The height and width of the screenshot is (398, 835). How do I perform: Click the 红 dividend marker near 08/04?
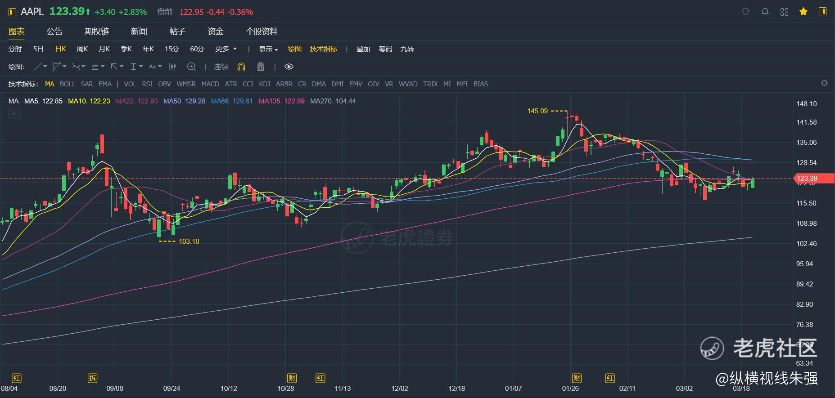coord(17,378)
